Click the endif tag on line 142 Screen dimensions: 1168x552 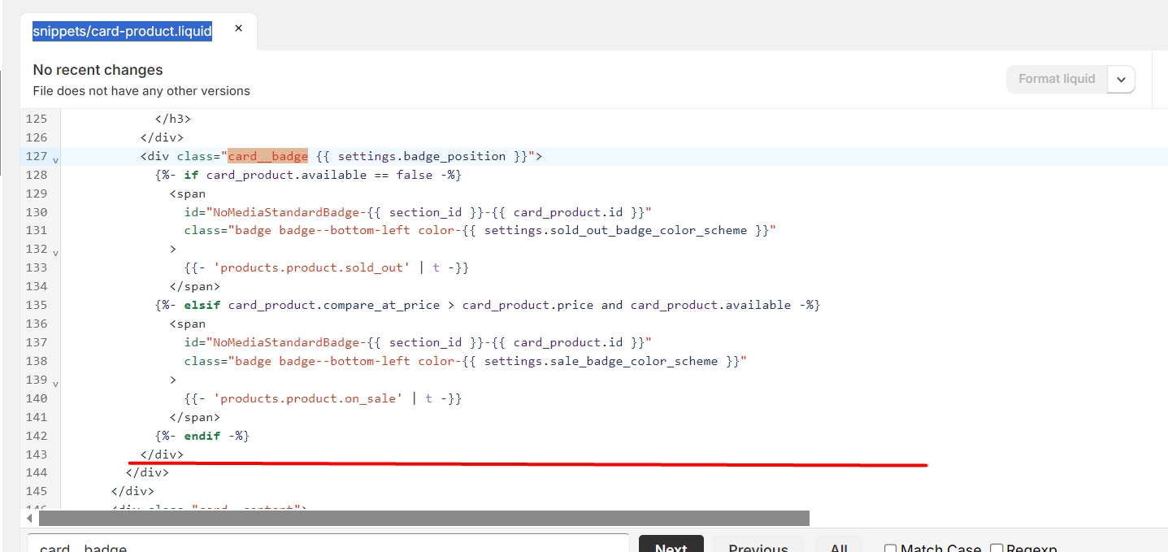tap(202, 436)
